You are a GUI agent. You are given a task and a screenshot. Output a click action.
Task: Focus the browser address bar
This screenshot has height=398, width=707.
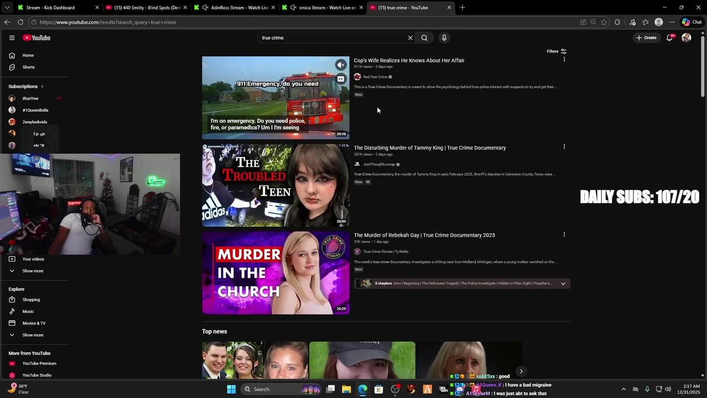point(304,22)
